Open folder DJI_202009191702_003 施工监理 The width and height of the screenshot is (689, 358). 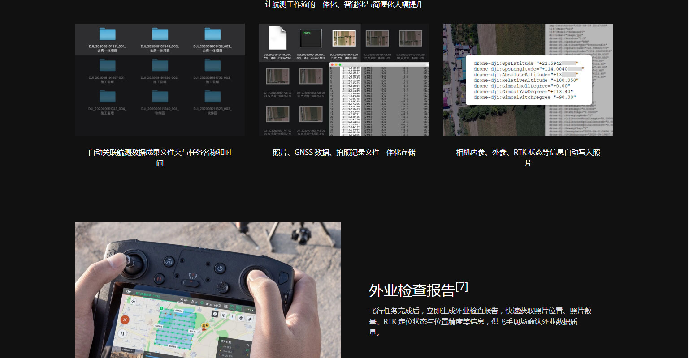212,72
